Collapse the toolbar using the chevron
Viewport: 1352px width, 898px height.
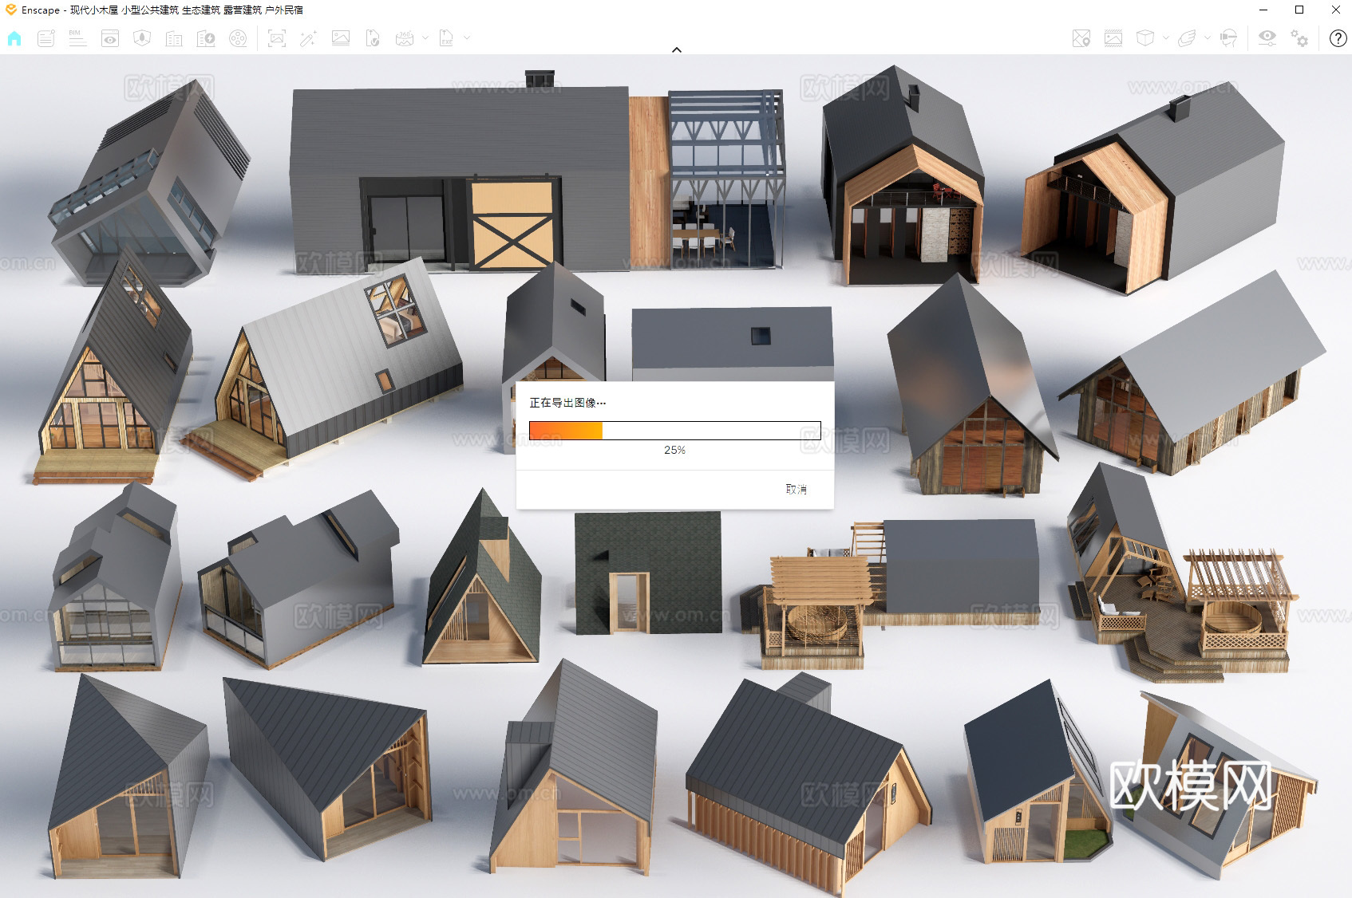coord(677,49)
